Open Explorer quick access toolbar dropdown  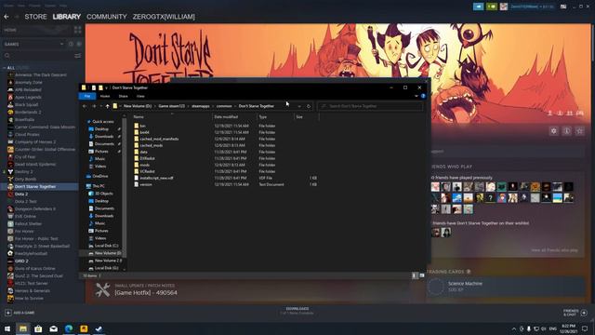pyautogui.click(x=106, y=87)
